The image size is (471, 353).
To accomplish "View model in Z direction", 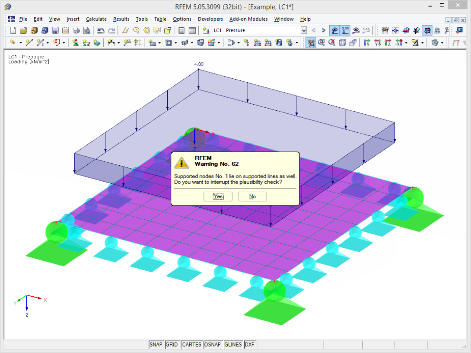I will (x=388, y=43).
